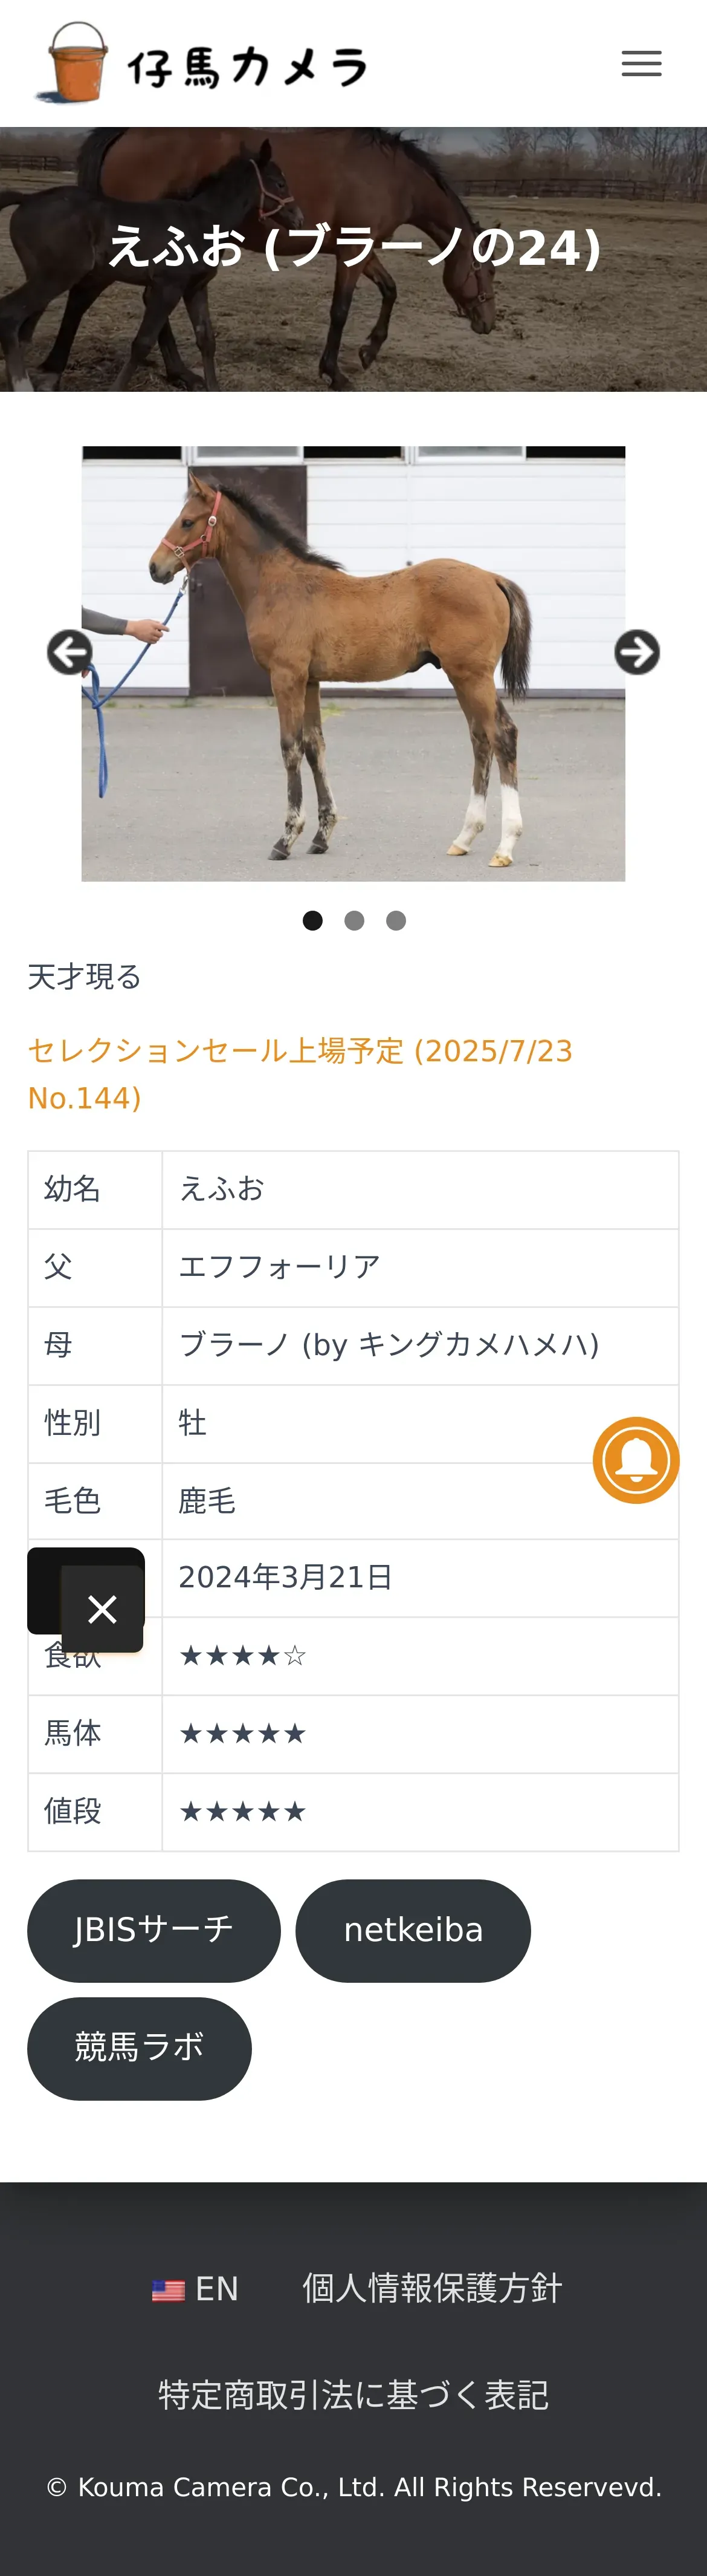707x2576 pixels.
Task: Select the second carousel dot
Action: click(354, 921)
